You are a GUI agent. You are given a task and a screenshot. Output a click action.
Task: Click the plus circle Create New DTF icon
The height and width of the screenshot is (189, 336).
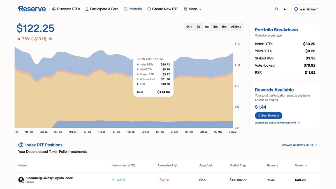tap(149, 9)
